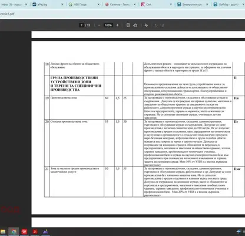Close the АБВ Поща tab
The image size is (245, 236).
(x=98, y=4)
